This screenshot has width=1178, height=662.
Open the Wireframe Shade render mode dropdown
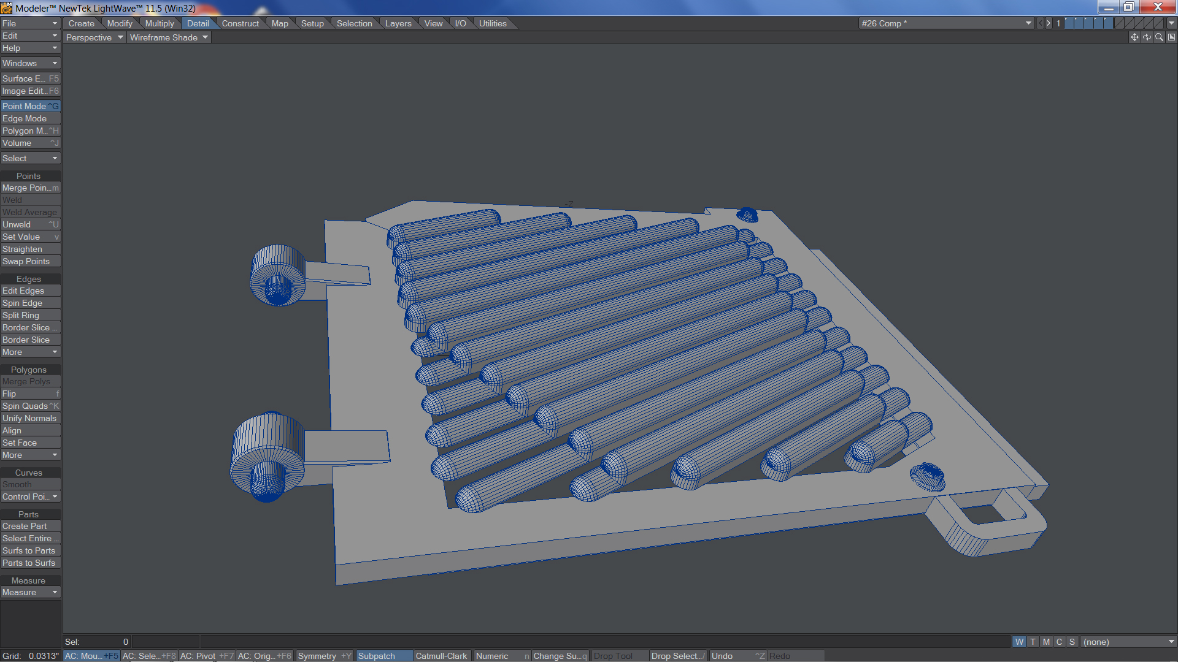pos(169,37)
